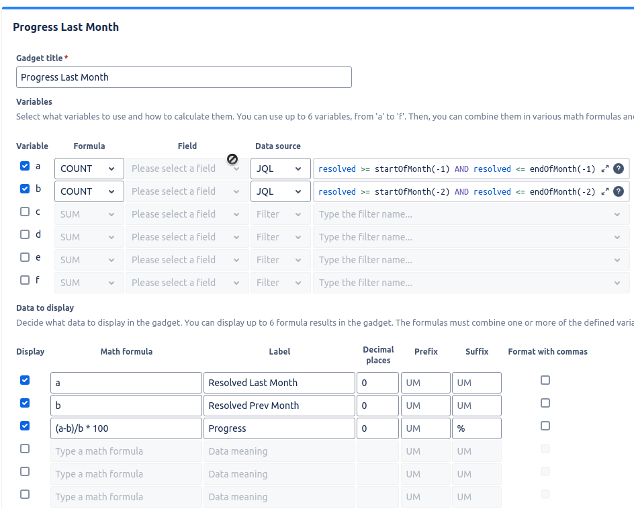
Task: Enable variable e checkbox
Action: click(25, 257)
